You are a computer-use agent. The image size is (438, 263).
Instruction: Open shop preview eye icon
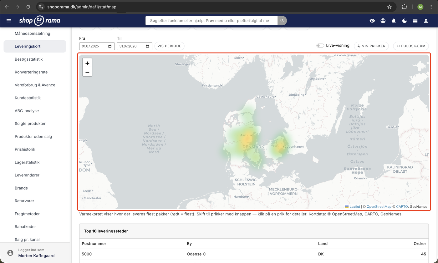[372, 21]
